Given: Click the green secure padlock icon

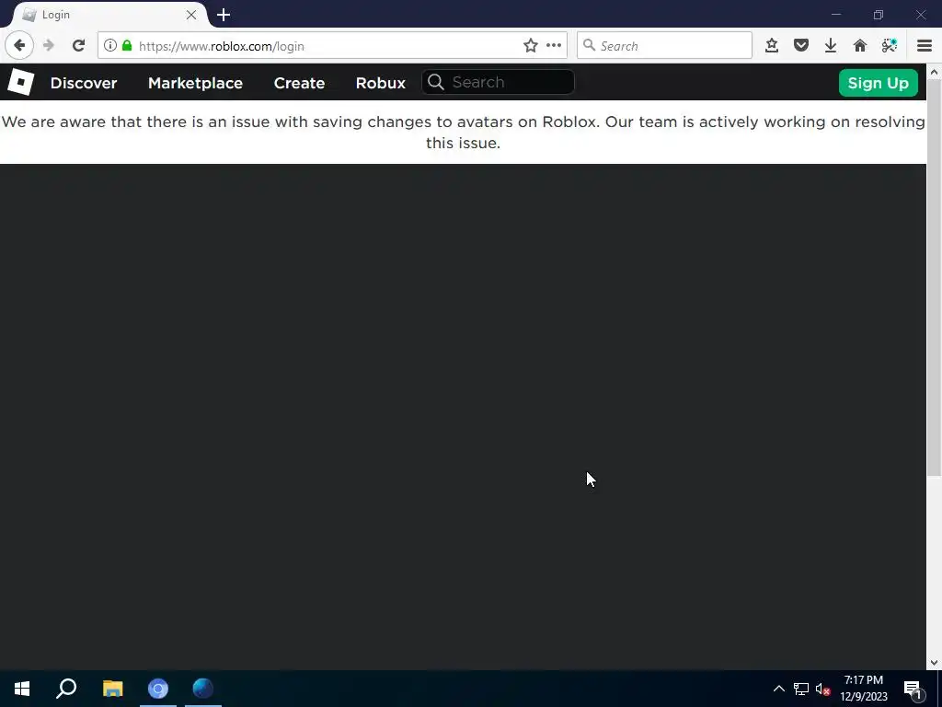Looking at the screenshot, I should [x=127, y=46].
